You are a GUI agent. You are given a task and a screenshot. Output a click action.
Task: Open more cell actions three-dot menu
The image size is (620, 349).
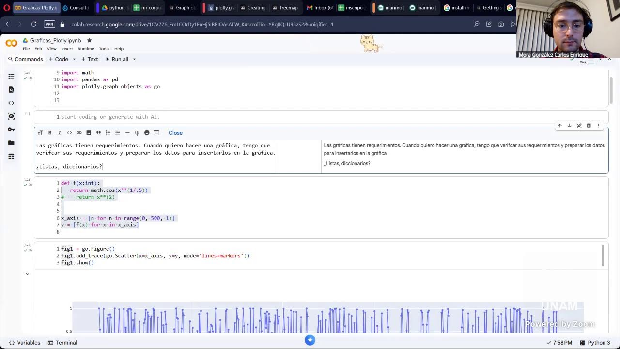click(598, 126)
